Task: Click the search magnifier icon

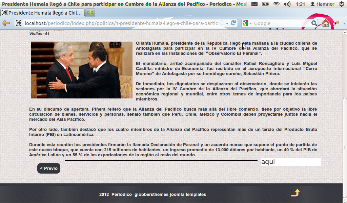Action: [314, 23]
